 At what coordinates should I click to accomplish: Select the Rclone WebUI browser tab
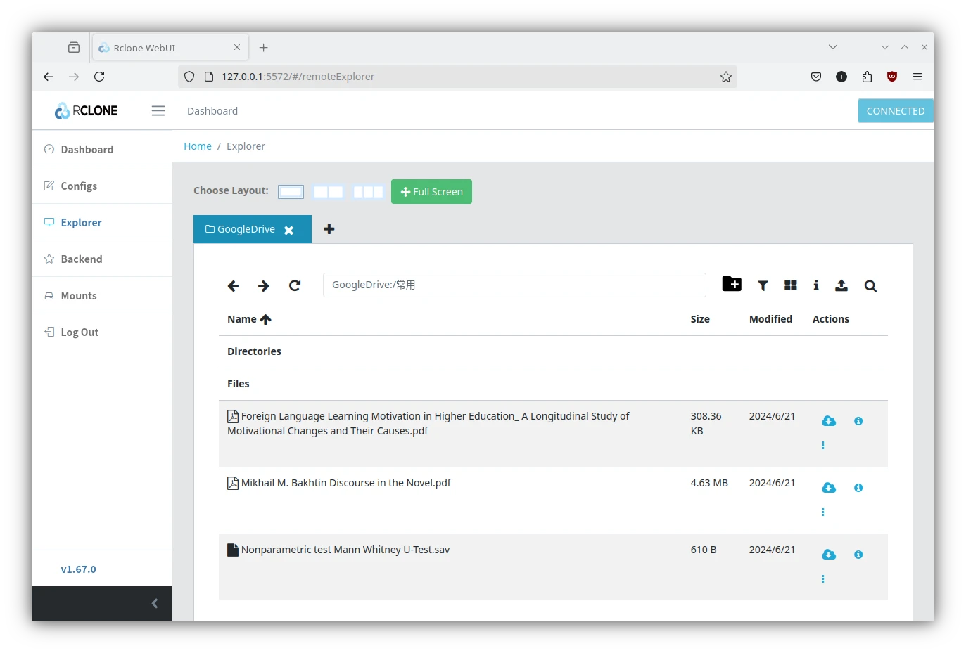tap(171, 47)
